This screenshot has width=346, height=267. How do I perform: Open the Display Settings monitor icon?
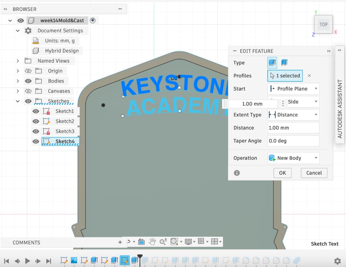tap(188, 242)
